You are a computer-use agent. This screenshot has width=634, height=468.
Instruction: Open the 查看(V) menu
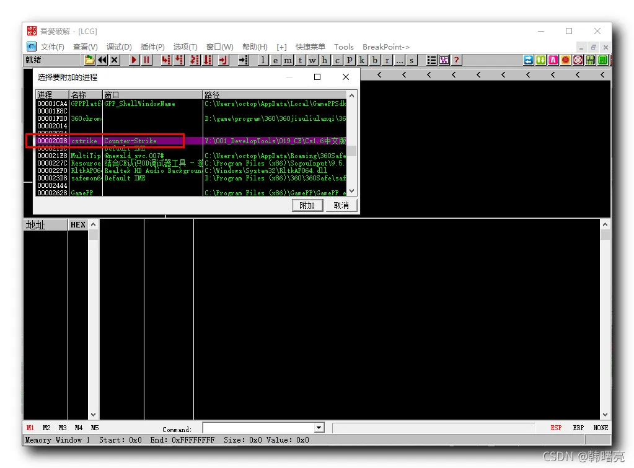(86, 47)
